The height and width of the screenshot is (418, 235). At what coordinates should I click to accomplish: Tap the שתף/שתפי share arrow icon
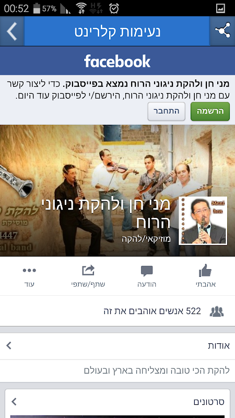tap(88, 271)
